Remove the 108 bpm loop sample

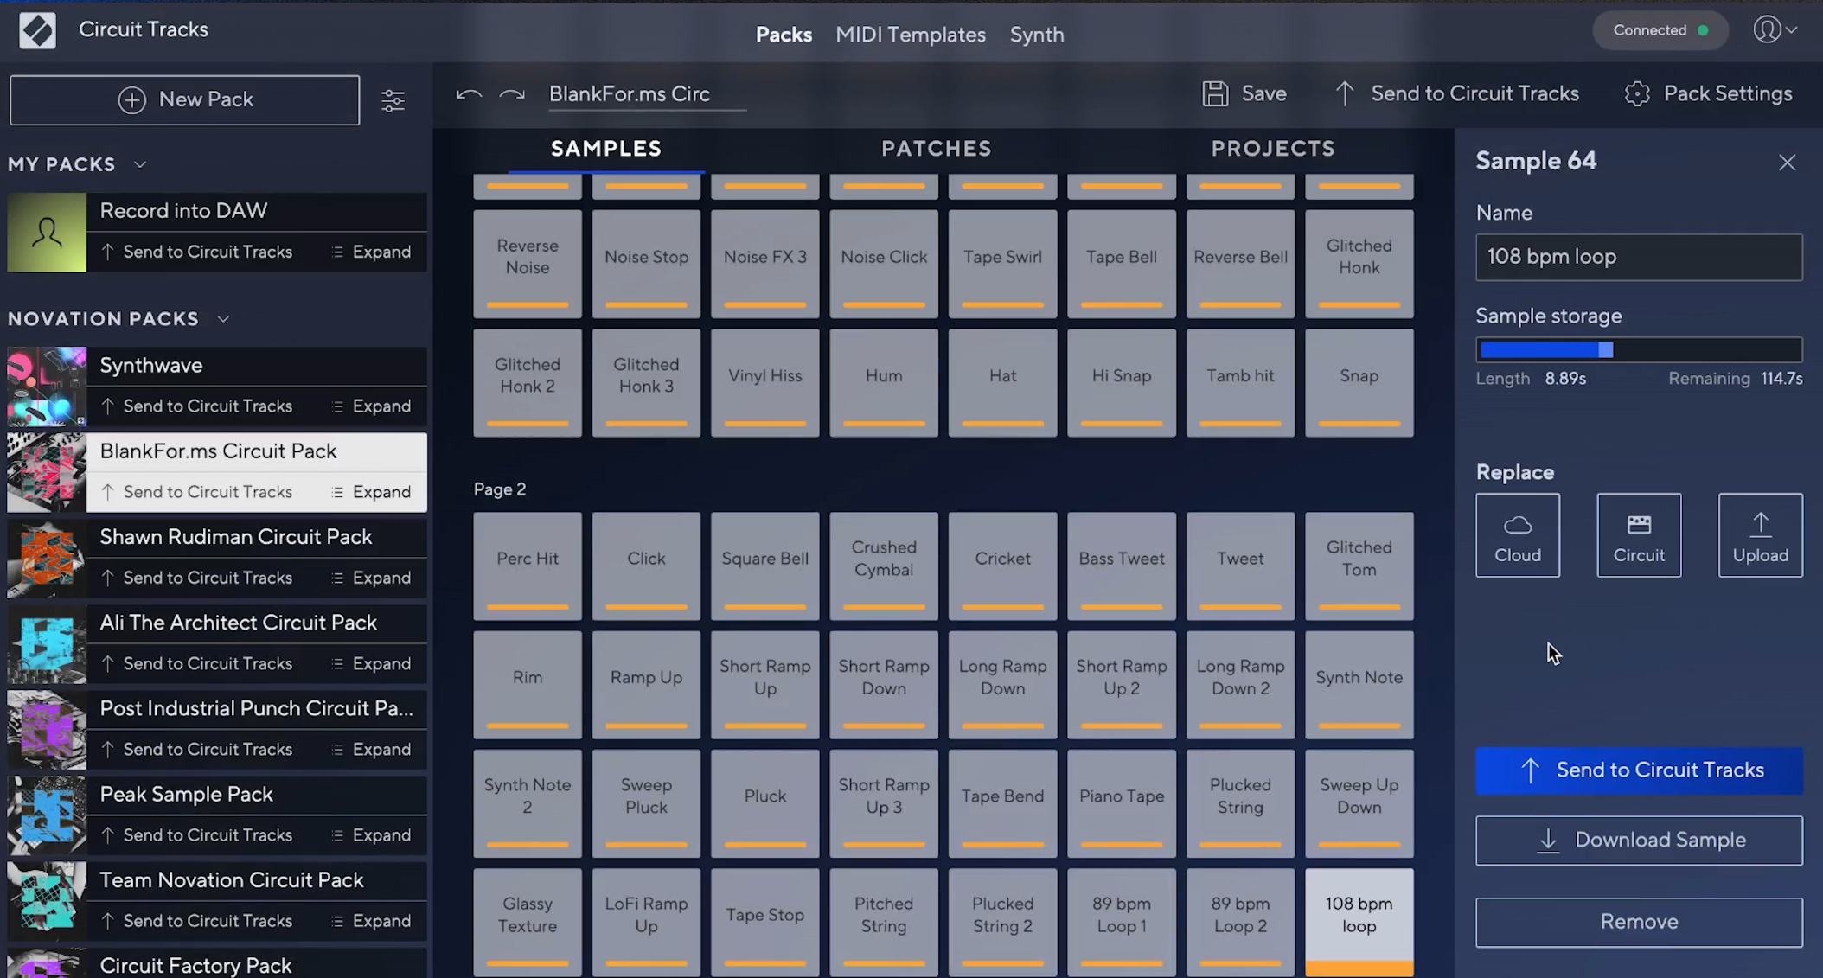pos(1639,922)
